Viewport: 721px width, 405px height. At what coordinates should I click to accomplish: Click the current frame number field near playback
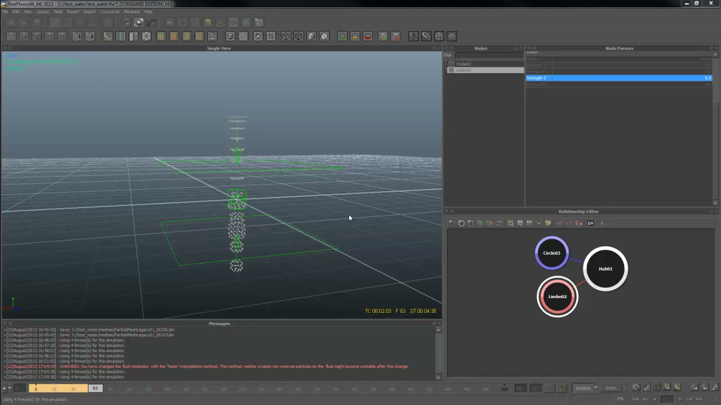point(667,399)
